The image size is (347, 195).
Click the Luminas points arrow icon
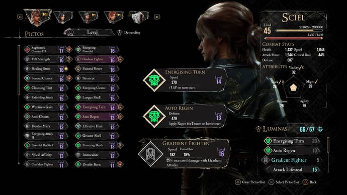click(x=320, y=129)
